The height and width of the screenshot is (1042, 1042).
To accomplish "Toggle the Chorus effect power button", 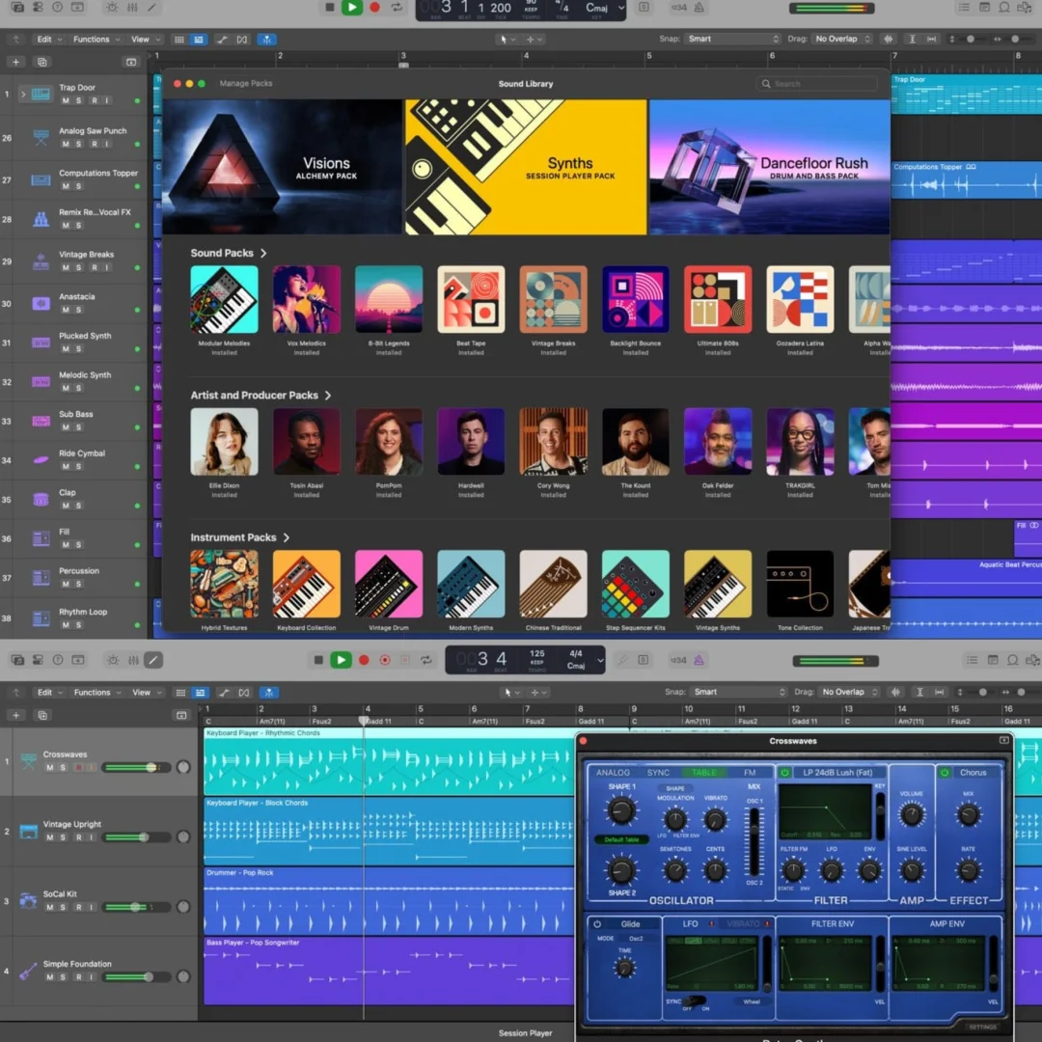I will coord(945,773).
